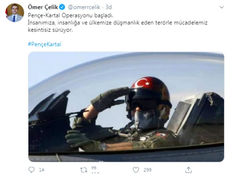
Task: Click the 3d timestamp of the tweet
Action: coord(108,7)
